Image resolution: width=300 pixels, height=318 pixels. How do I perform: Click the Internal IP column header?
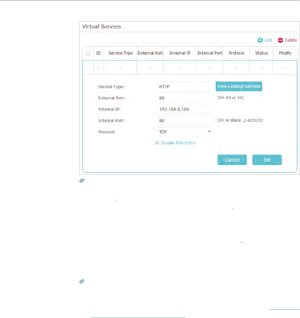[180, 53]
